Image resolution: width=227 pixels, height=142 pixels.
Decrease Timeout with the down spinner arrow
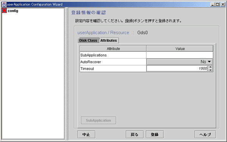[x=210, y=70]
